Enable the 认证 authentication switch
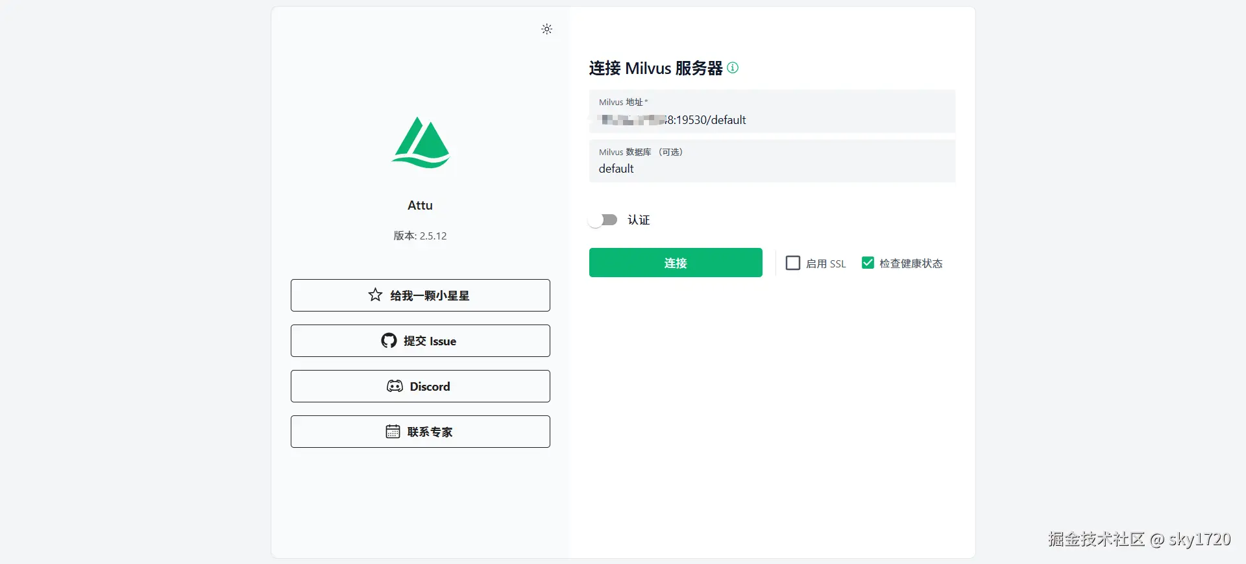Image resolution: width=1246 pixels, height=564 pixels. (603, 220)
